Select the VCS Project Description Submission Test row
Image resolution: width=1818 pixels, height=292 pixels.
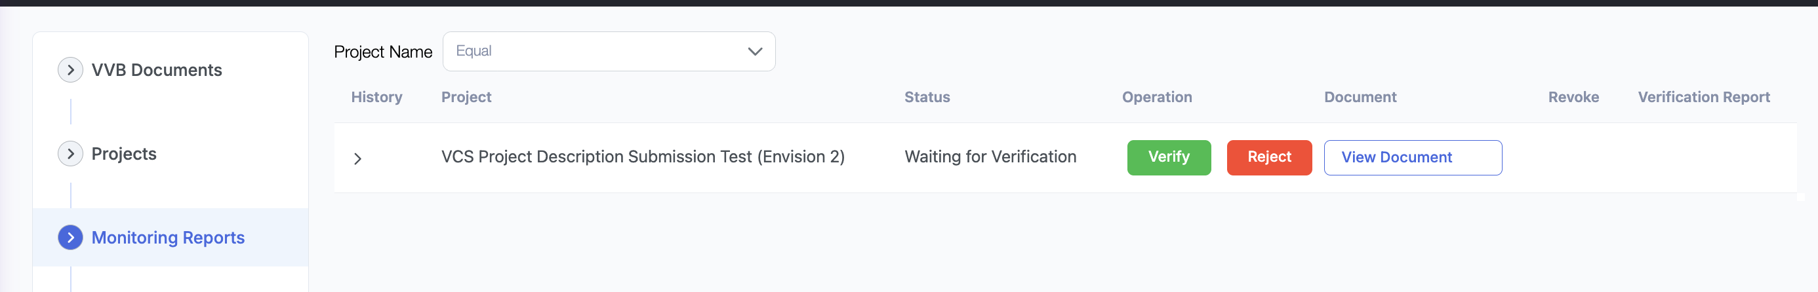point(642,156)
